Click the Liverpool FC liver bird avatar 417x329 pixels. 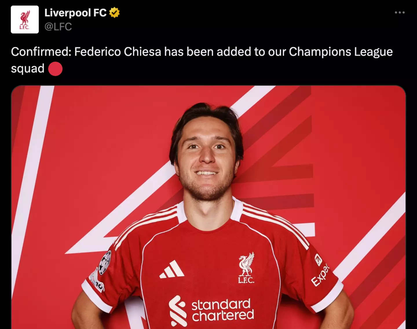[x=25, y=19]
